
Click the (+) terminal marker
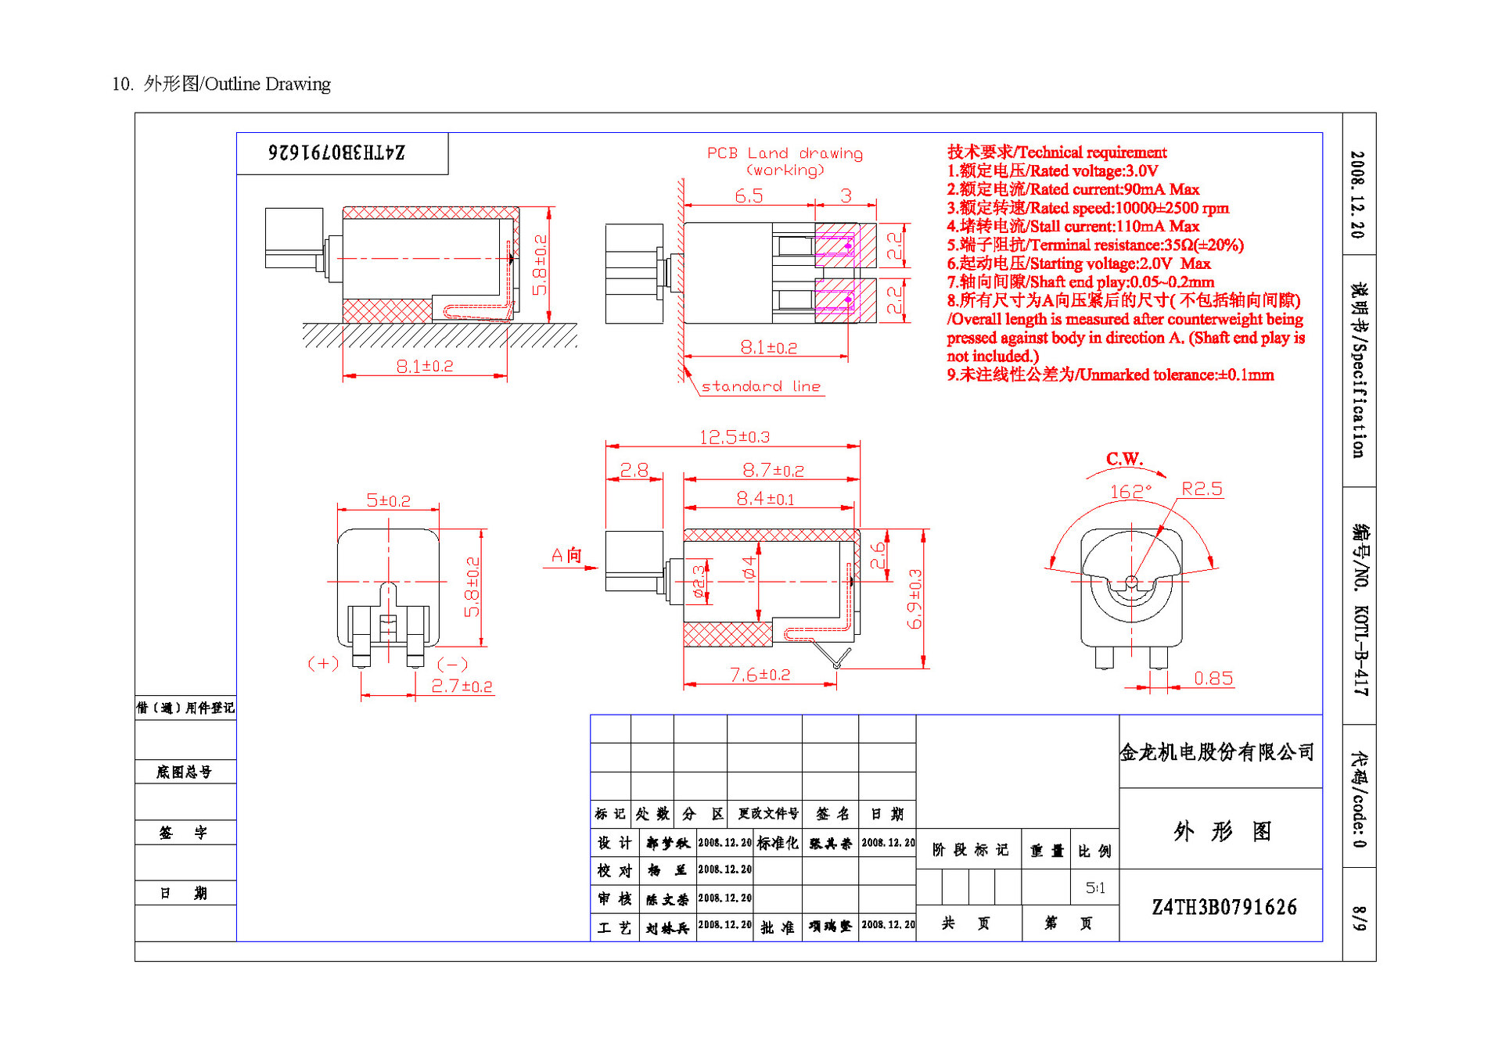tap(323, 664)
